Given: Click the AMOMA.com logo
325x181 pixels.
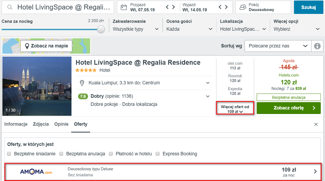Looking at the screenshot, I should (36, 172).
